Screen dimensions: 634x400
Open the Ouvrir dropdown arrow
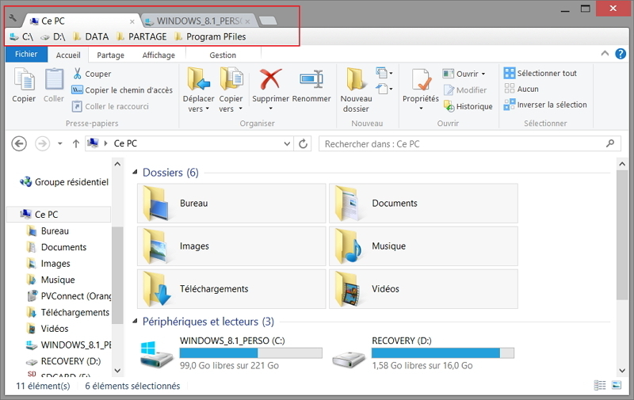pyautogui.click(x=483, y=74)
